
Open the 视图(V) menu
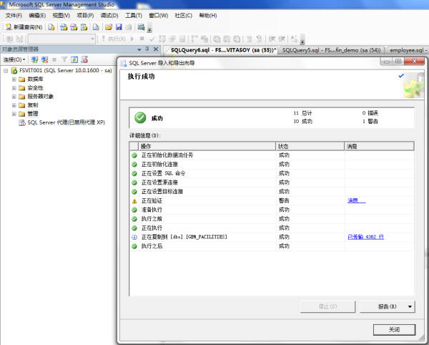click(x=61, y=16)
